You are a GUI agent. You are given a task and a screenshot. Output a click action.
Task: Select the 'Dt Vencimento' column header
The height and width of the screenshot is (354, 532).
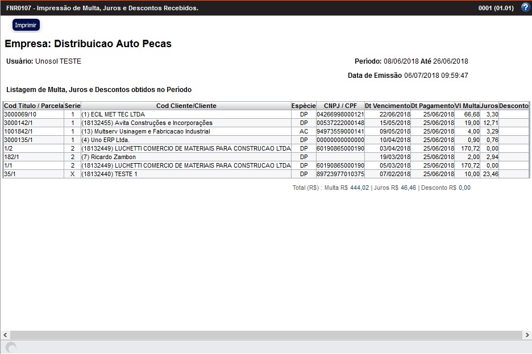[387, 106]
